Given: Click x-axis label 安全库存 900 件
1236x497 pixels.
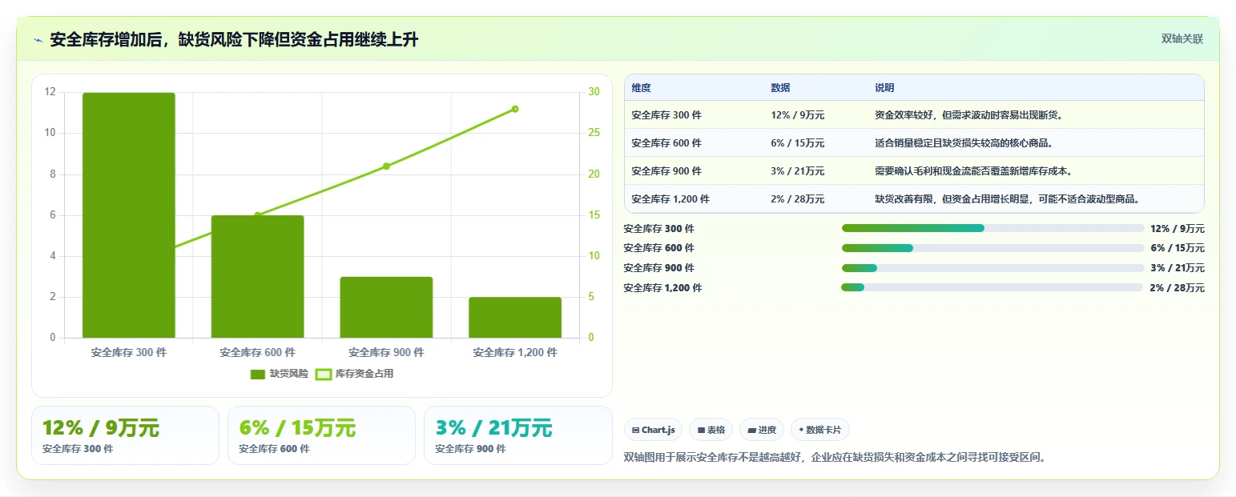Looking at the screenshot, I should [386, 352].
